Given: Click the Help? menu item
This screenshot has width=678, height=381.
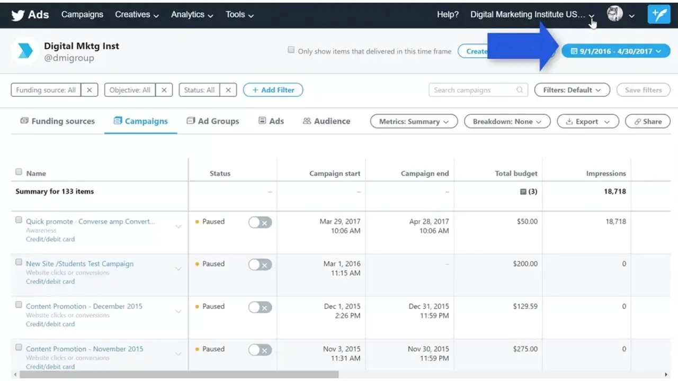Looking at the screenshot, I should pyautogui.click(x=448, y=15).
